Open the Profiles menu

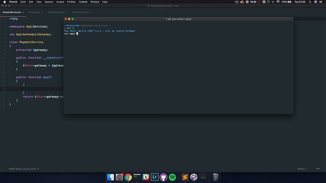point(71,2)
